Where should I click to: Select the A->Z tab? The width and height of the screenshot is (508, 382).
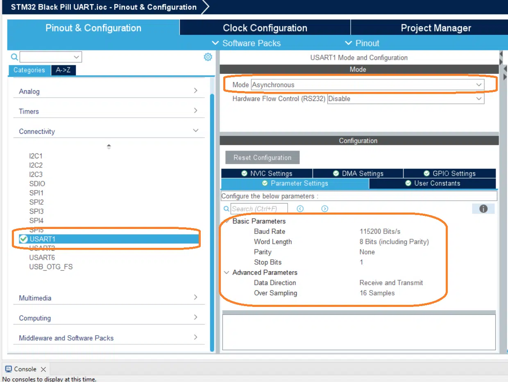click(63, 70)
